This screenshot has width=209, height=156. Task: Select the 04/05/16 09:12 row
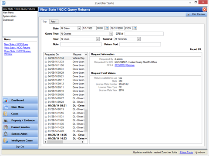(64, 84)
